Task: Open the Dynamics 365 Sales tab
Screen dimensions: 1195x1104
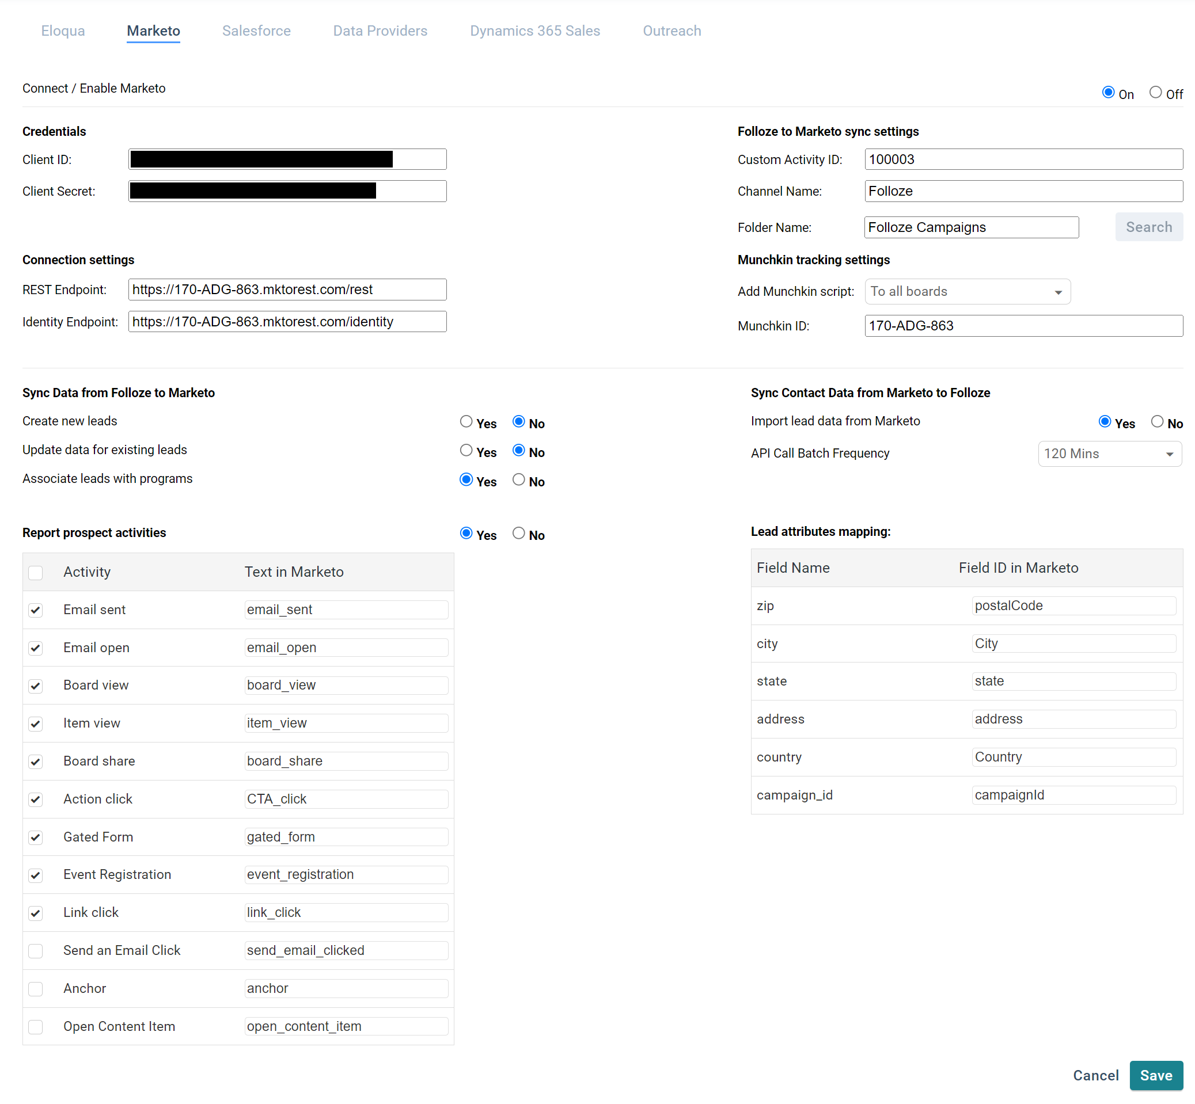Action: tap(535, 31)
